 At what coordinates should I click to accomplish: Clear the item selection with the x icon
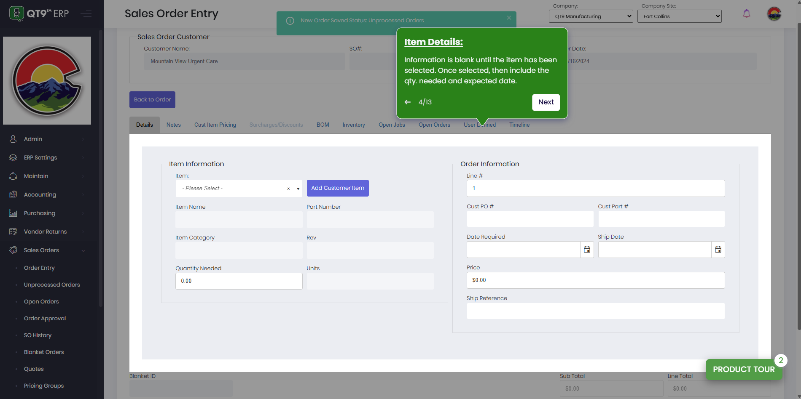pos(288,189)
